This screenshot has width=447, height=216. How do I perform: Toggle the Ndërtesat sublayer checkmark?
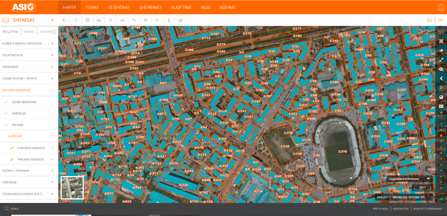click(x=6, y=113)
